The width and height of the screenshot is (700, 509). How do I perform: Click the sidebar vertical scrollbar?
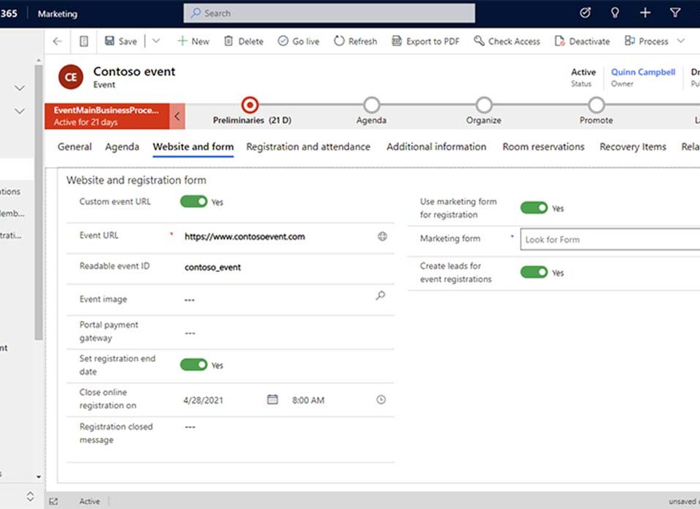click(39, 202)
